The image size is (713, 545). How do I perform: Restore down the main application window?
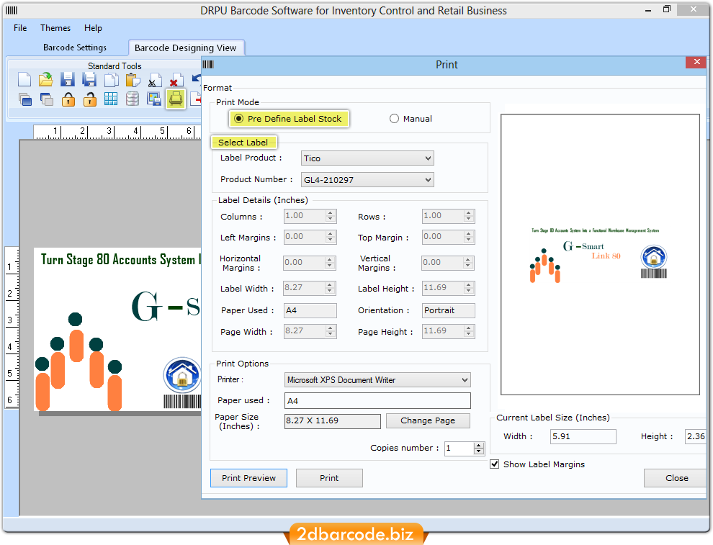click(667, 9)
